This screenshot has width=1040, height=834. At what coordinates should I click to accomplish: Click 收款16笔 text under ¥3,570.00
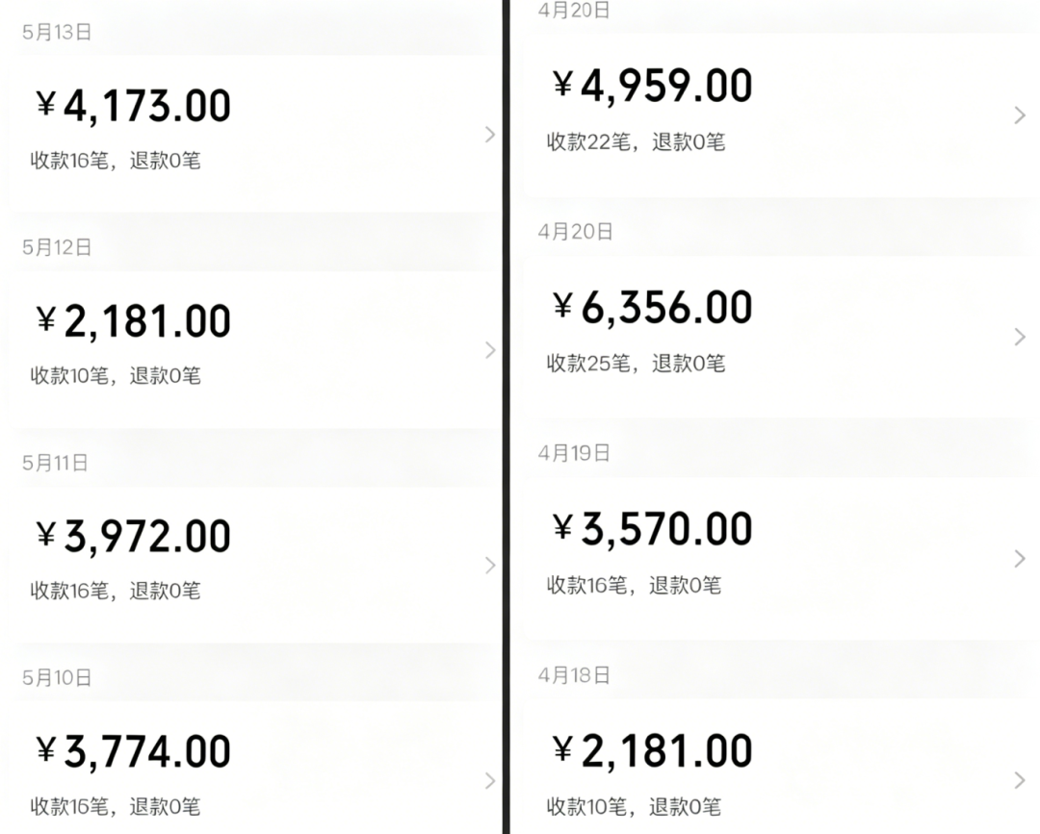point(586,585)
